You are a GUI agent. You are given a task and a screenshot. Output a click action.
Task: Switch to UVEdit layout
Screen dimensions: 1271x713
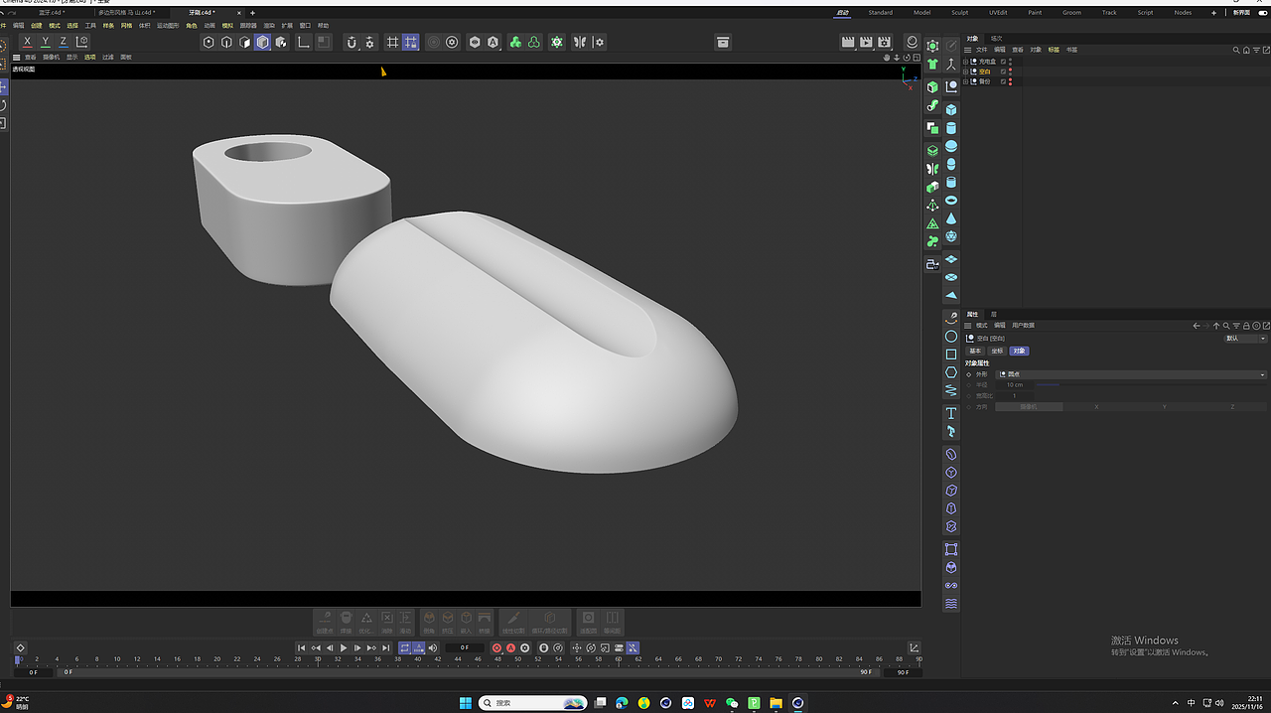point(998,13)
